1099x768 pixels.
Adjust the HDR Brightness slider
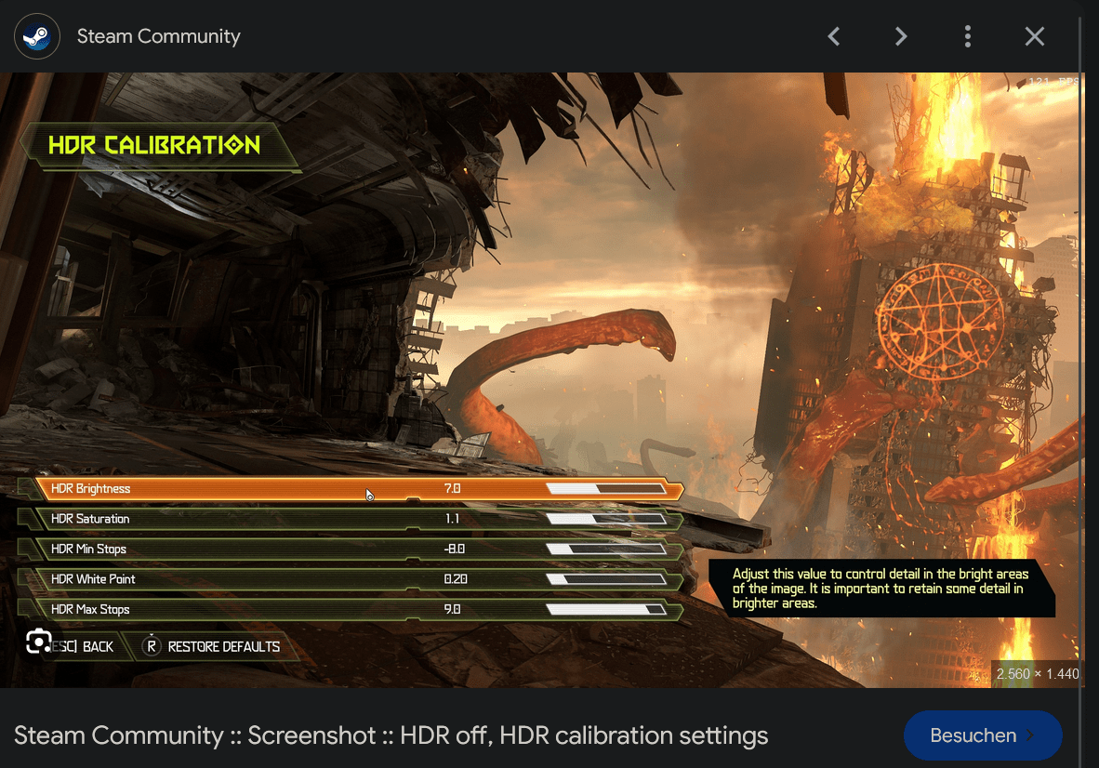click(606, 488)
